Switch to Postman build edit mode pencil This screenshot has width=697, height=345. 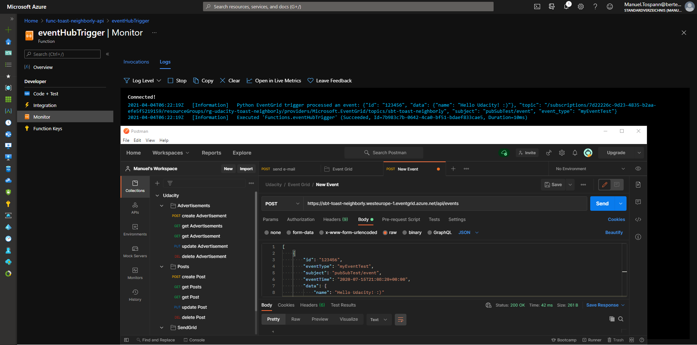605,185
